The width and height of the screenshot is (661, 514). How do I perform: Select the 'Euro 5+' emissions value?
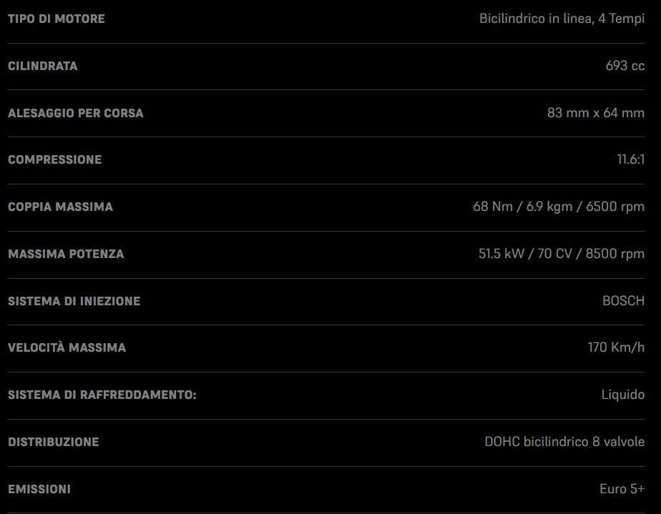click(622, 489)
